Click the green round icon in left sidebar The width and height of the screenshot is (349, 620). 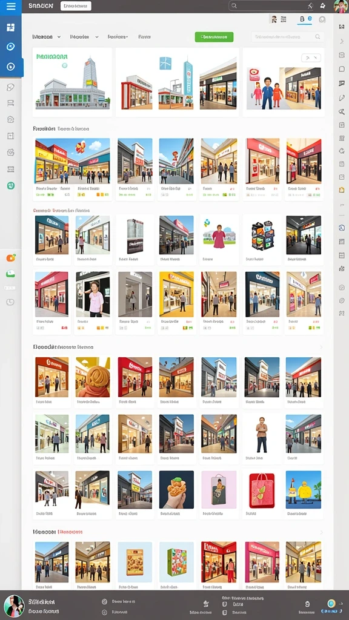pos(11,185)
